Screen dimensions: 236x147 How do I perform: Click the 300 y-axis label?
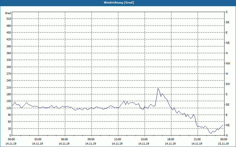point(9,67)
